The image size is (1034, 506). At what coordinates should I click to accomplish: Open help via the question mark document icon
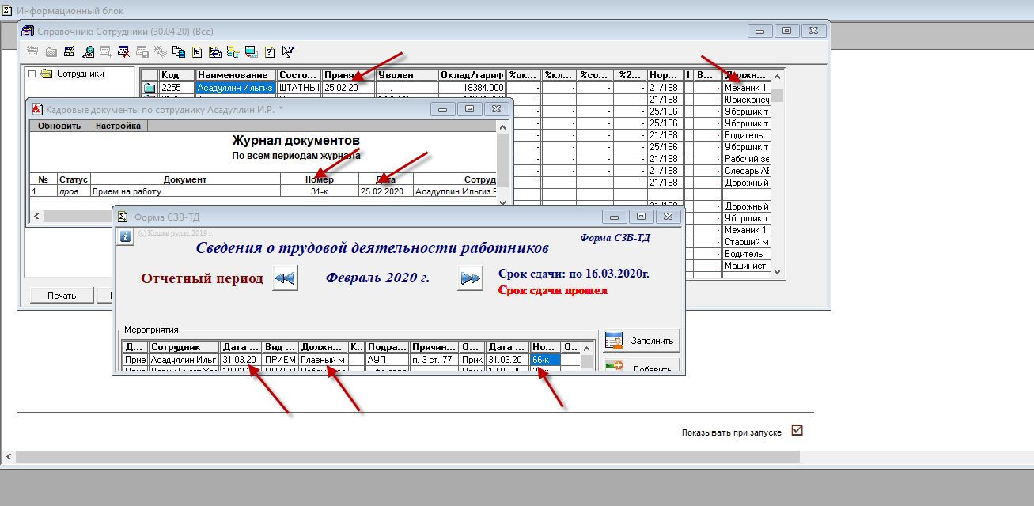coord(270,51)
